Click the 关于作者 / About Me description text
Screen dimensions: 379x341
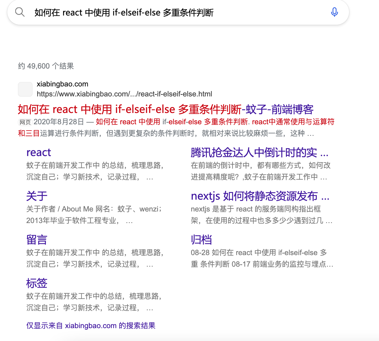click(x=94, y=209)
